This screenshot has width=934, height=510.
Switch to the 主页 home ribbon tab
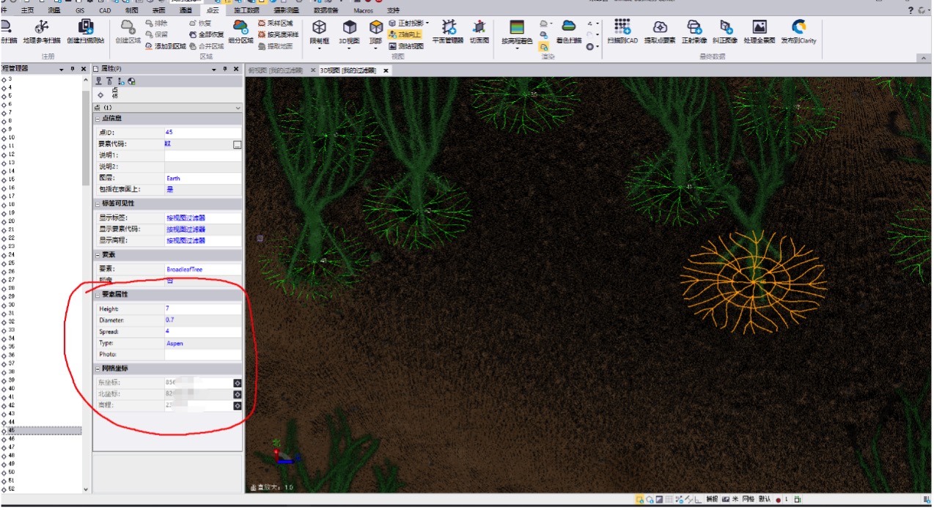click(x=27, y=10)
